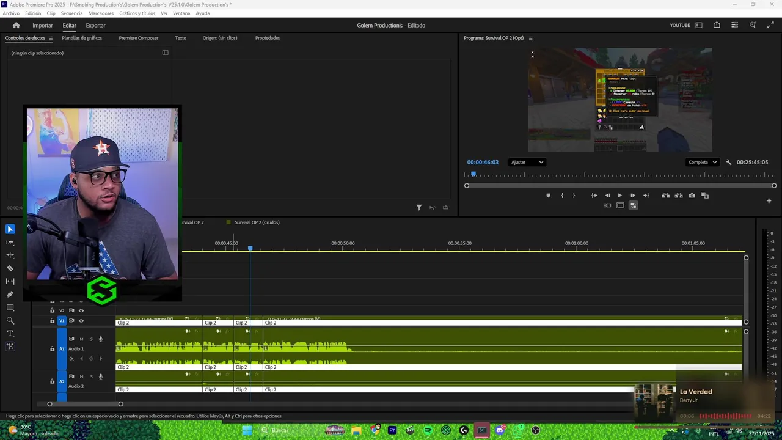The image size is (782, 440).
Task: Open the Marcadores menu
Action: [x=101, y=13]
